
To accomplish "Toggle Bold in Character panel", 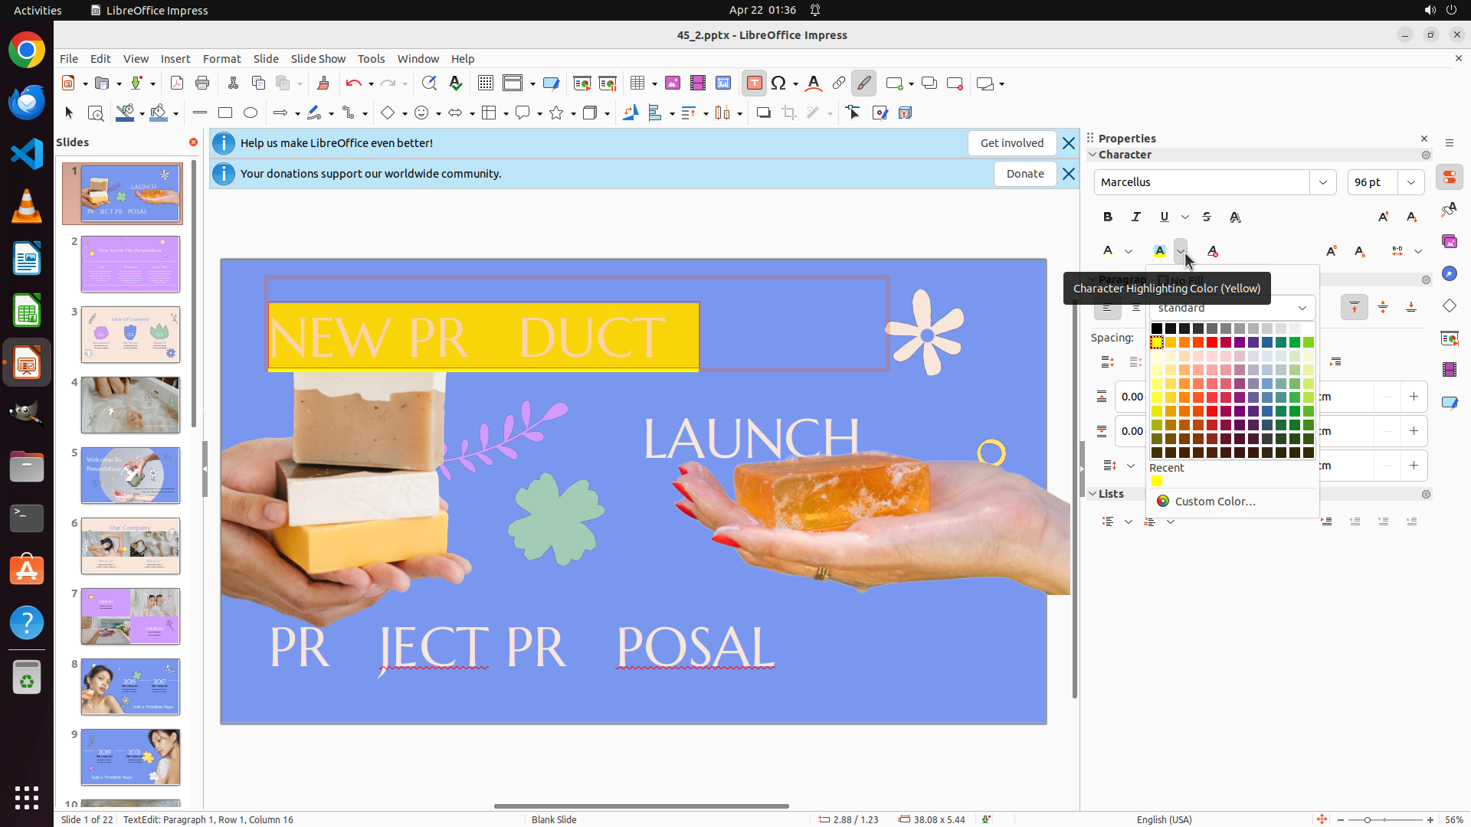I will point(1108,217).
